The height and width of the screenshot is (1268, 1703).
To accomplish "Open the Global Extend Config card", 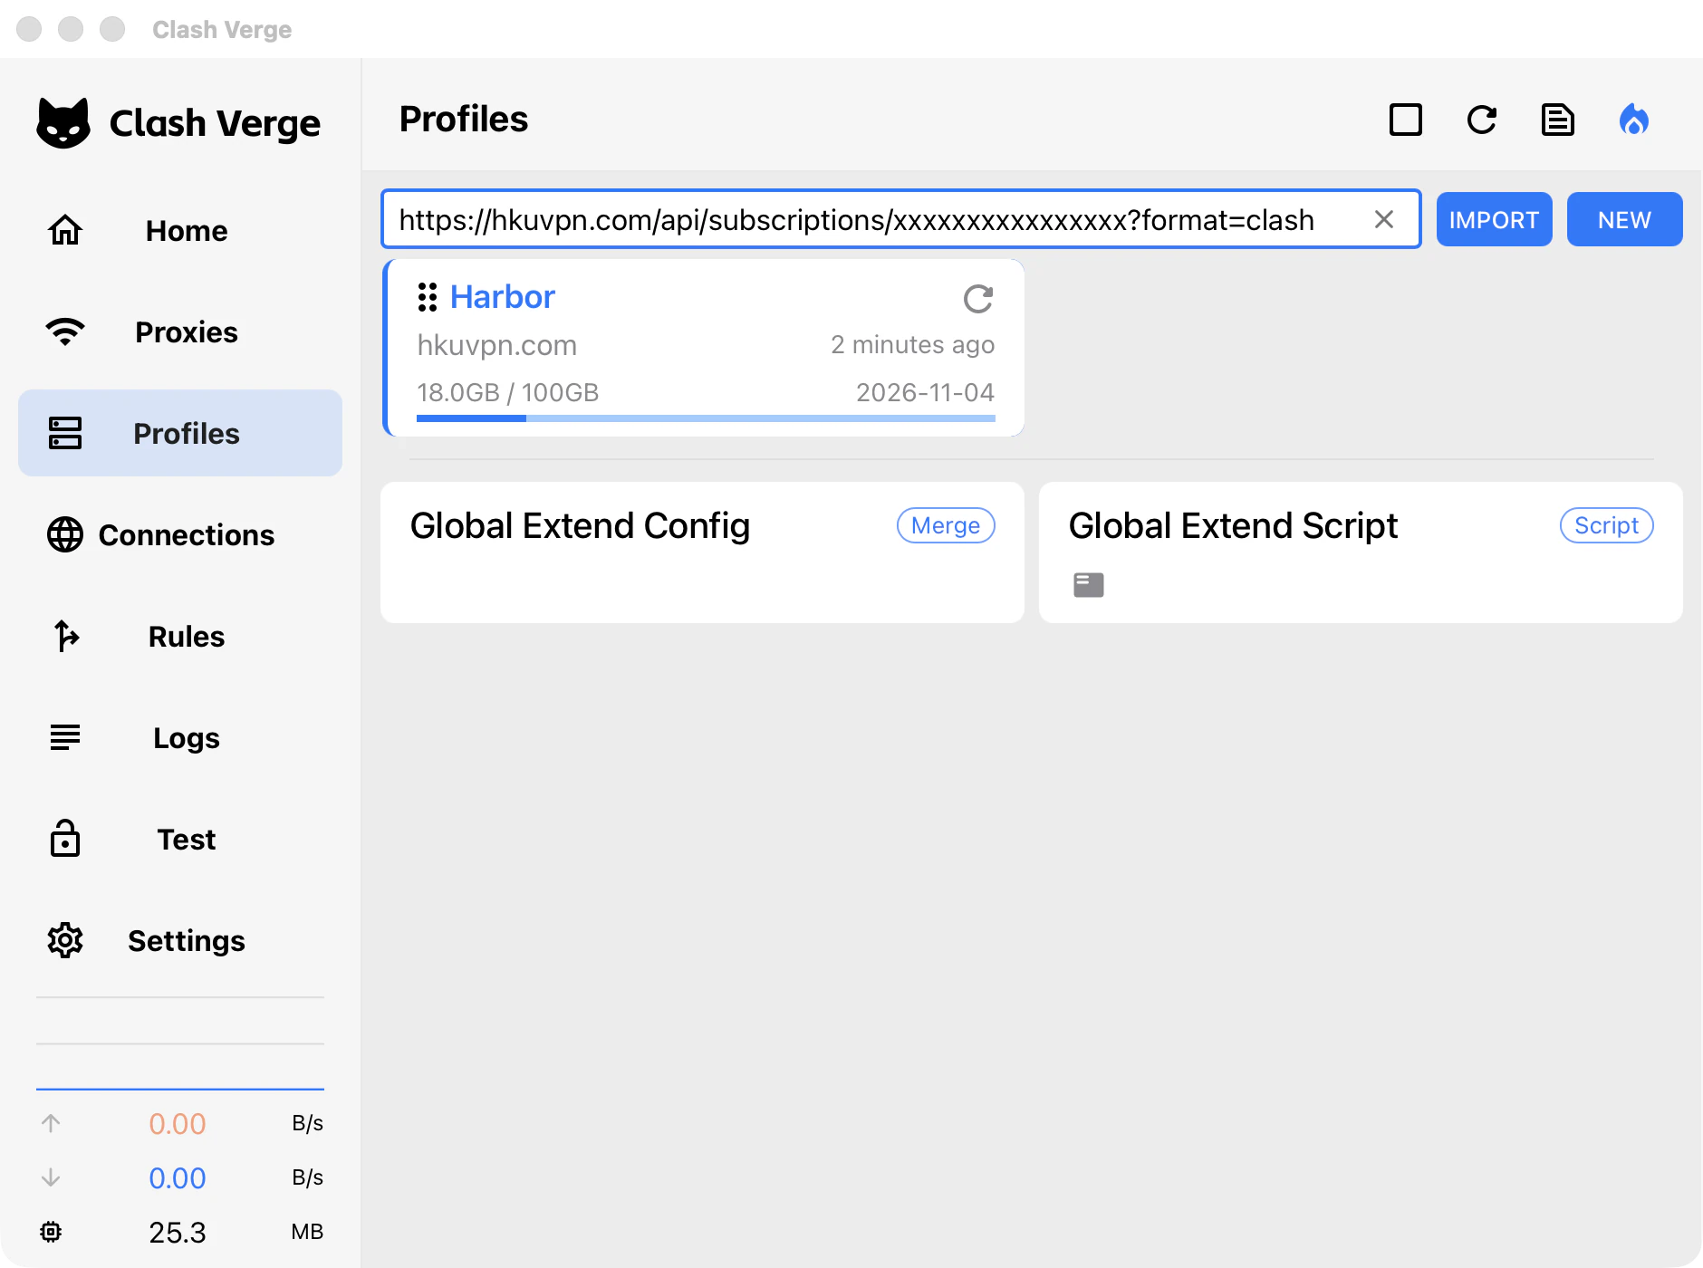I will coord(702,552).
